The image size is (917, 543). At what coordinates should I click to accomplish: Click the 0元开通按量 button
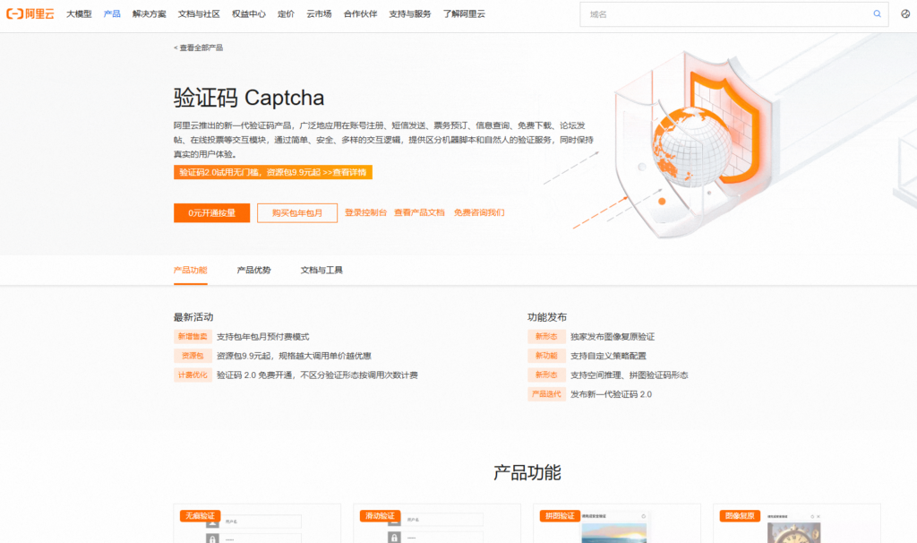click(212, 213)
